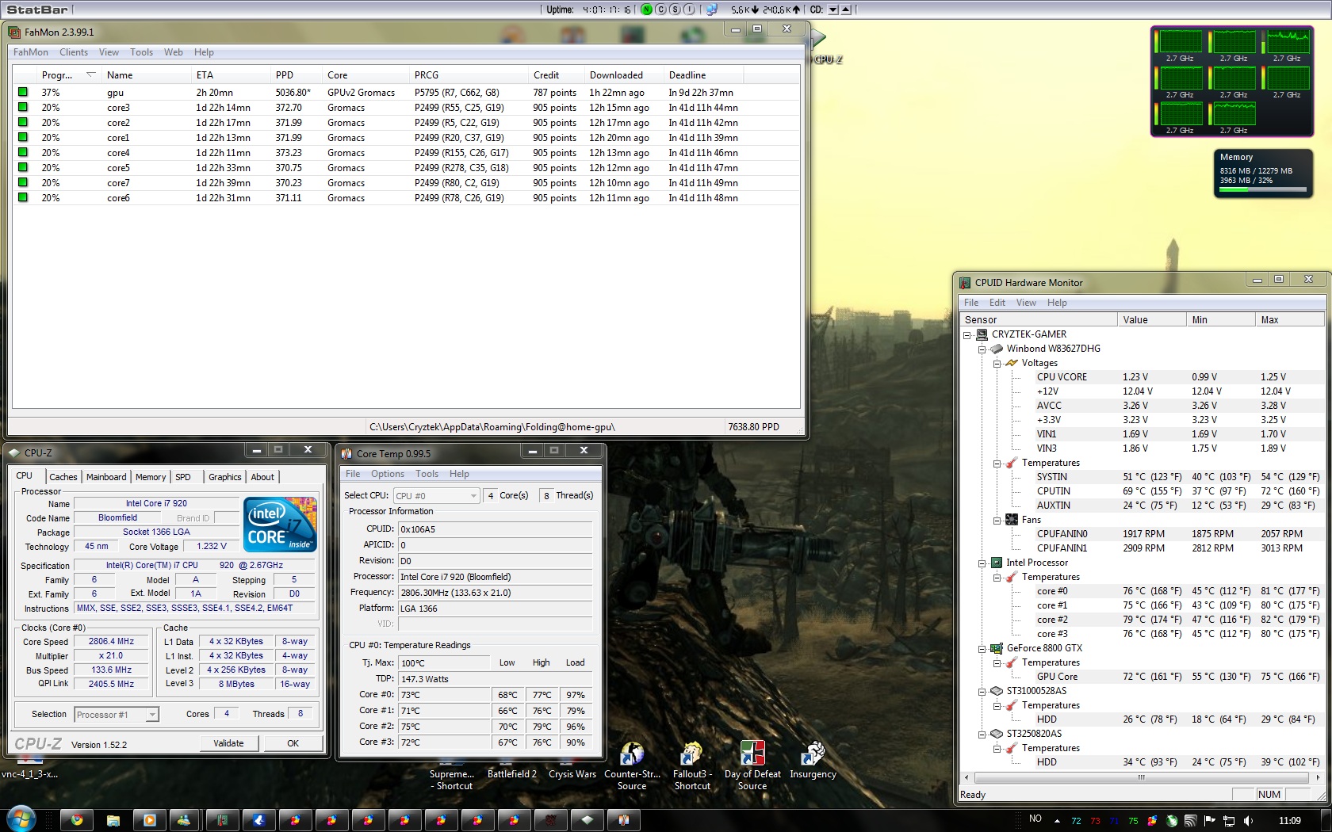Viewport: 1332px width, 832px height.
Task: Open Windows Media Player on the taskbar
Action: 150,820
